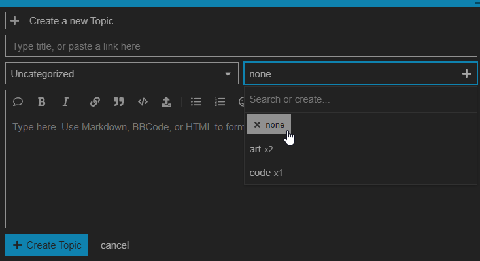Open the Uncategorized category dropdown
480x261 pixels.
pos(122,73)
